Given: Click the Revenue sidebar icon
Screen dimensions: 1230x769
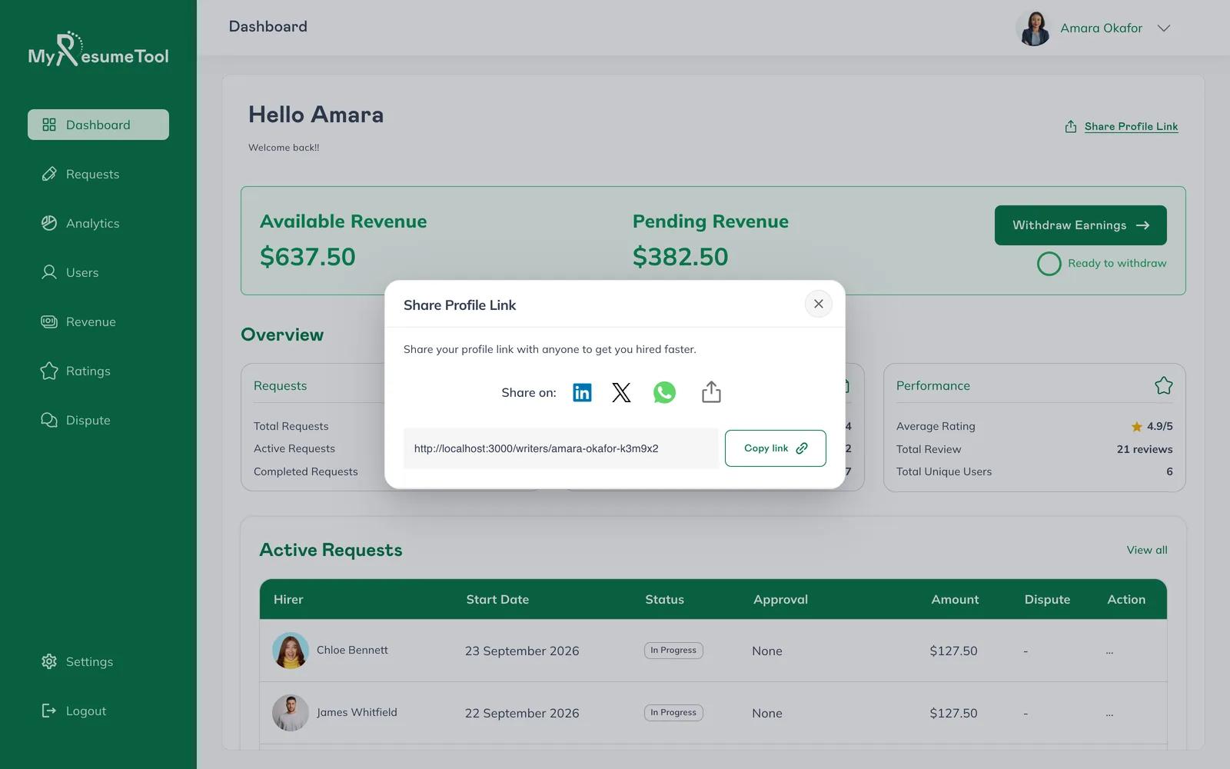Looking at the screenshot, I should tap(49, 321).
